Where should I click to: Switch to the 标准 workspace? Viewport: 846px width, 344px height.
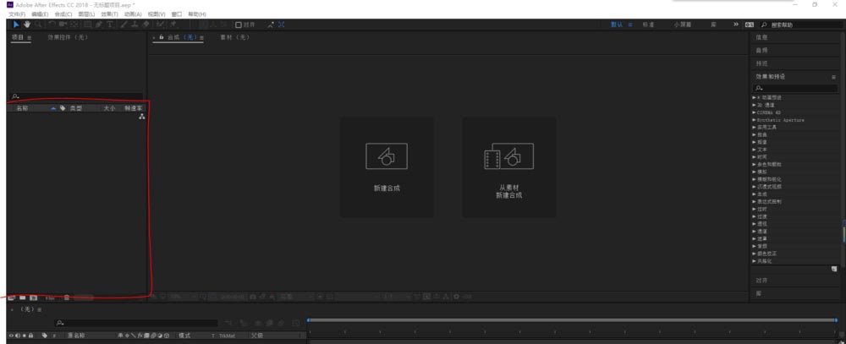pyautogui.click(x=648, y=25)
